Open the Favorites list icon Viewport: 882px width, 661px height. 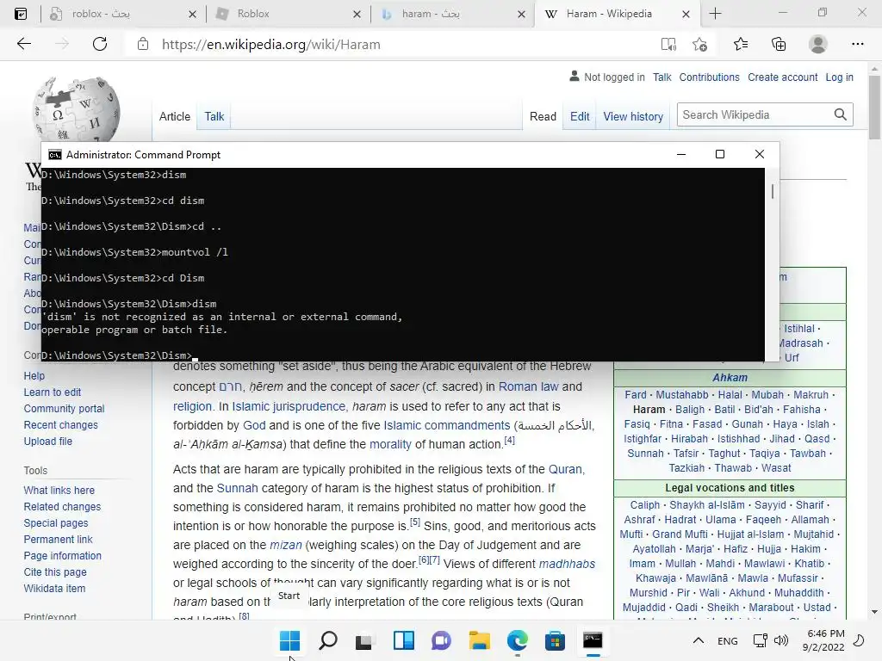click(x=740, y=44)
